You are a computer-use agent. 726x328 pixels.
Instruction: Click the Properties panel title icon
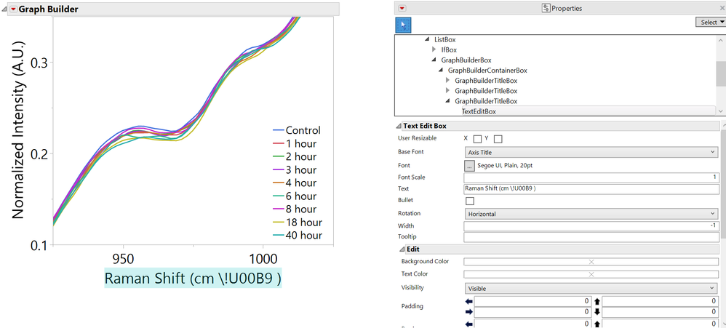pyautogui.click(x=546, y=8)
